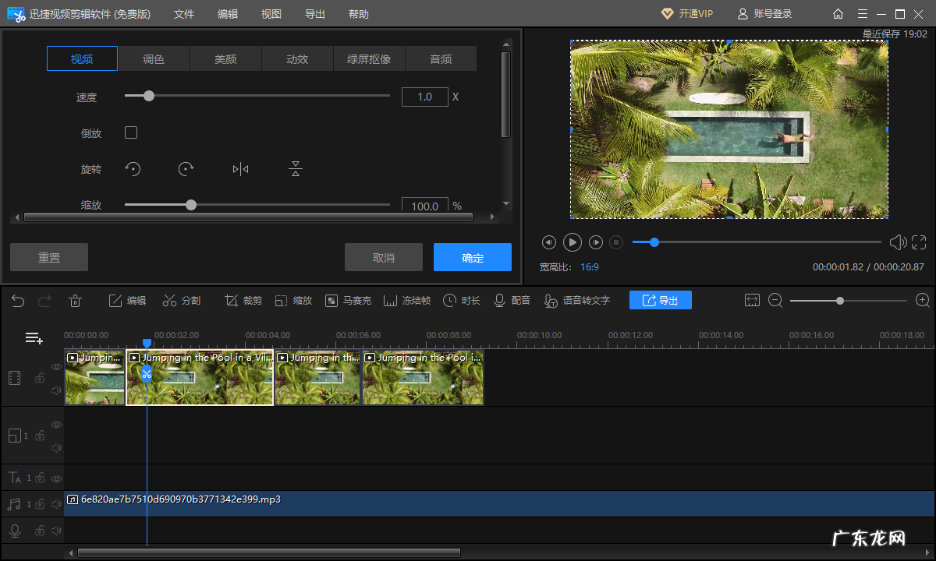Mute the mp3 audio track
The image size is (936, 561).
tap(56, 504)
